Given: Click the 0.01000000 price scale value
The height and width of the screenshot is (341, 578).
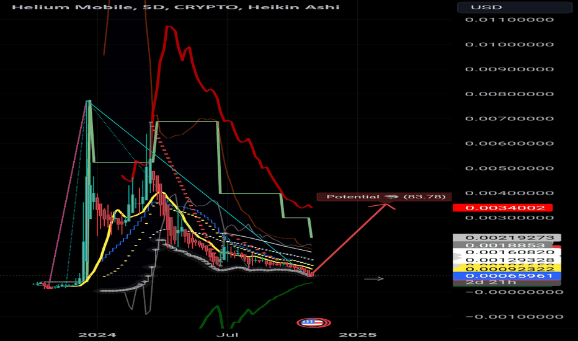Looking at the screenshot, I should (509, 44).
